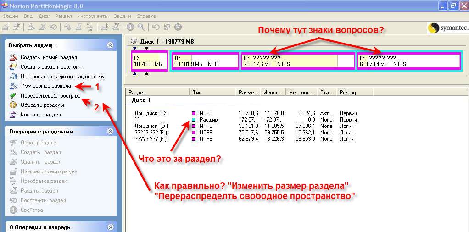Click cyan color square beside Расшир.
Viewport: 469px width, 232px height.
click(194, 120)
